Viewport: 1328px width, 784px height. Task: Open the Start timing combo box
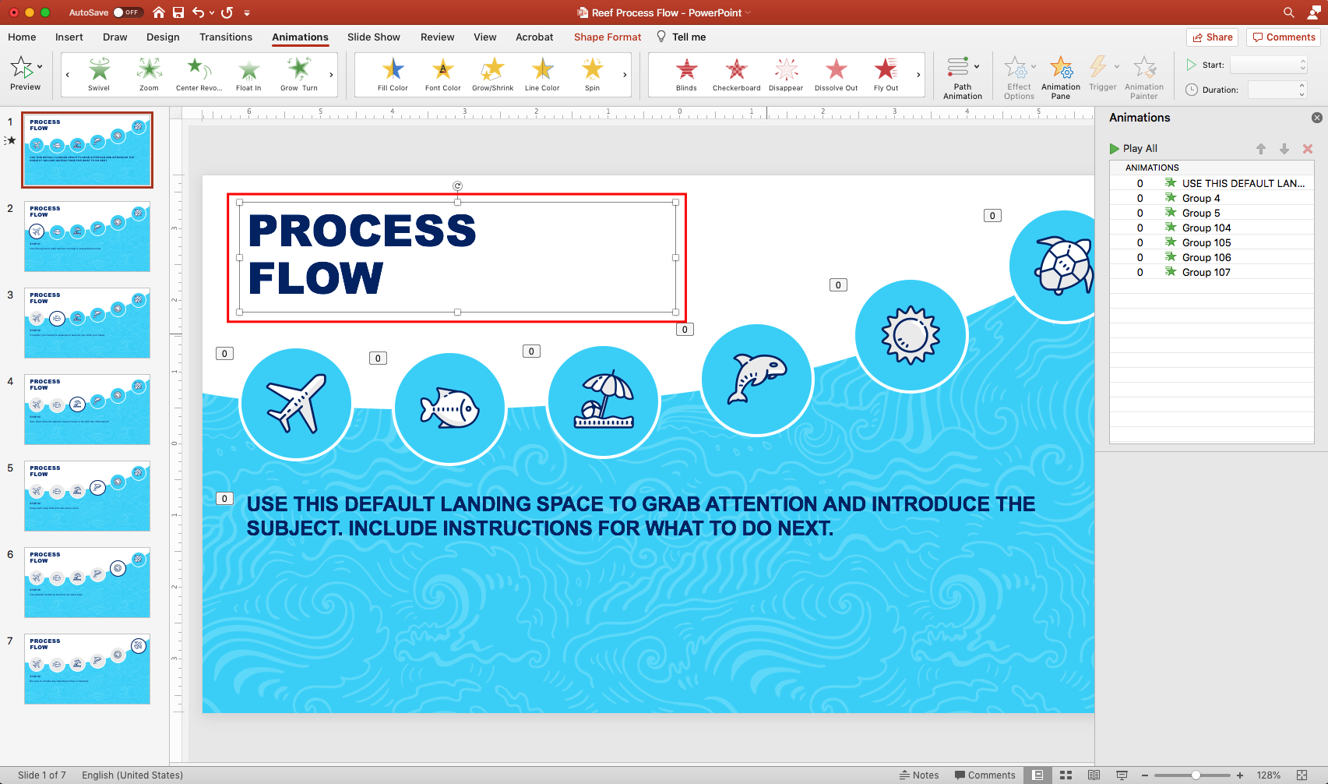click(x=1268, y=65)
